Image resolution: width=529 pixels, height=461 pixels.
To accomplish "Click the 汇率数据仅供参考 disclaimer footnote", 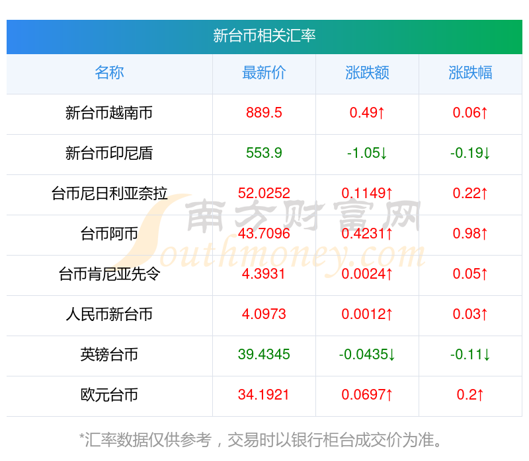I will [261, 440].
